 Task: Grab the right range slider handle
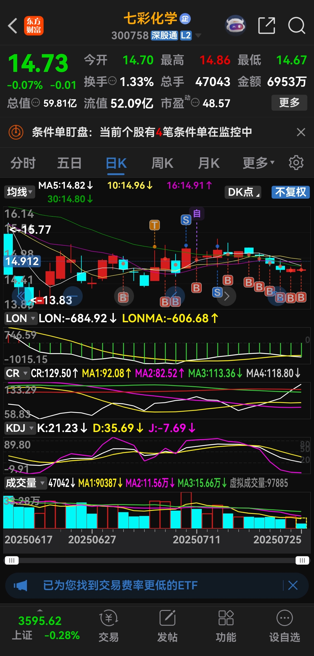(302, 560)
